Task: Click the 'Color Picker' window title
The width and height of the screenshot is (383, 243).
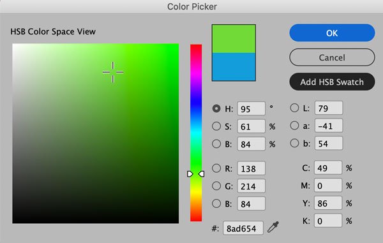Action: coord(192,6)
